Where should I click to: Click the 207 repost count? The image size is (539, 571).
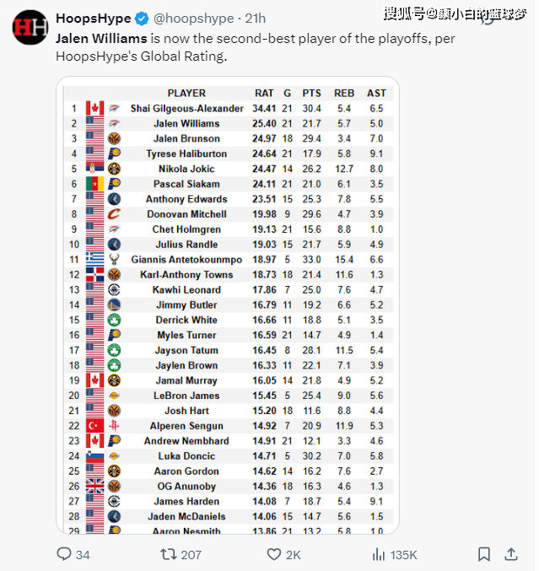click(x=191, y=554)
